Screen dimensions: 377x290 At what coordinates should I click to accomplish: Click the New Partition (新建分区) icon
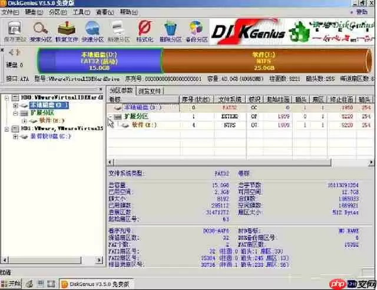tap(118, 31)
